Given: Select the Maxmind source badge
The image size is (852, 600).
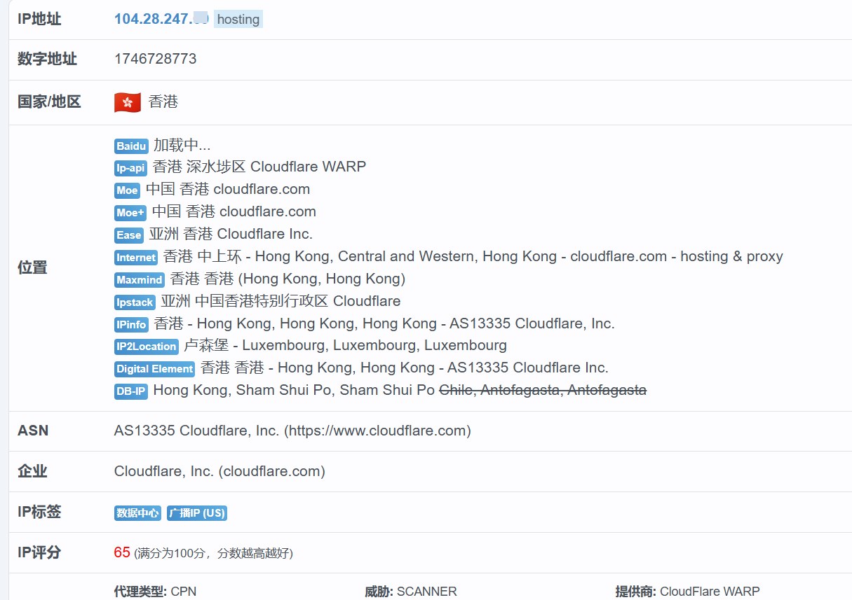Looking at the screenshot, I should 140,280.
